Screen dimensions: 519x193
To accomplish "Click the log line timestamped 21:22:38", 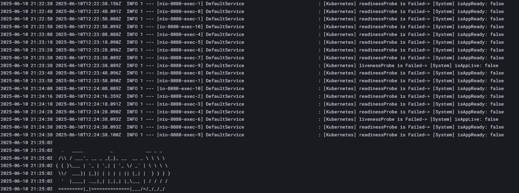I will pos(149,4).
